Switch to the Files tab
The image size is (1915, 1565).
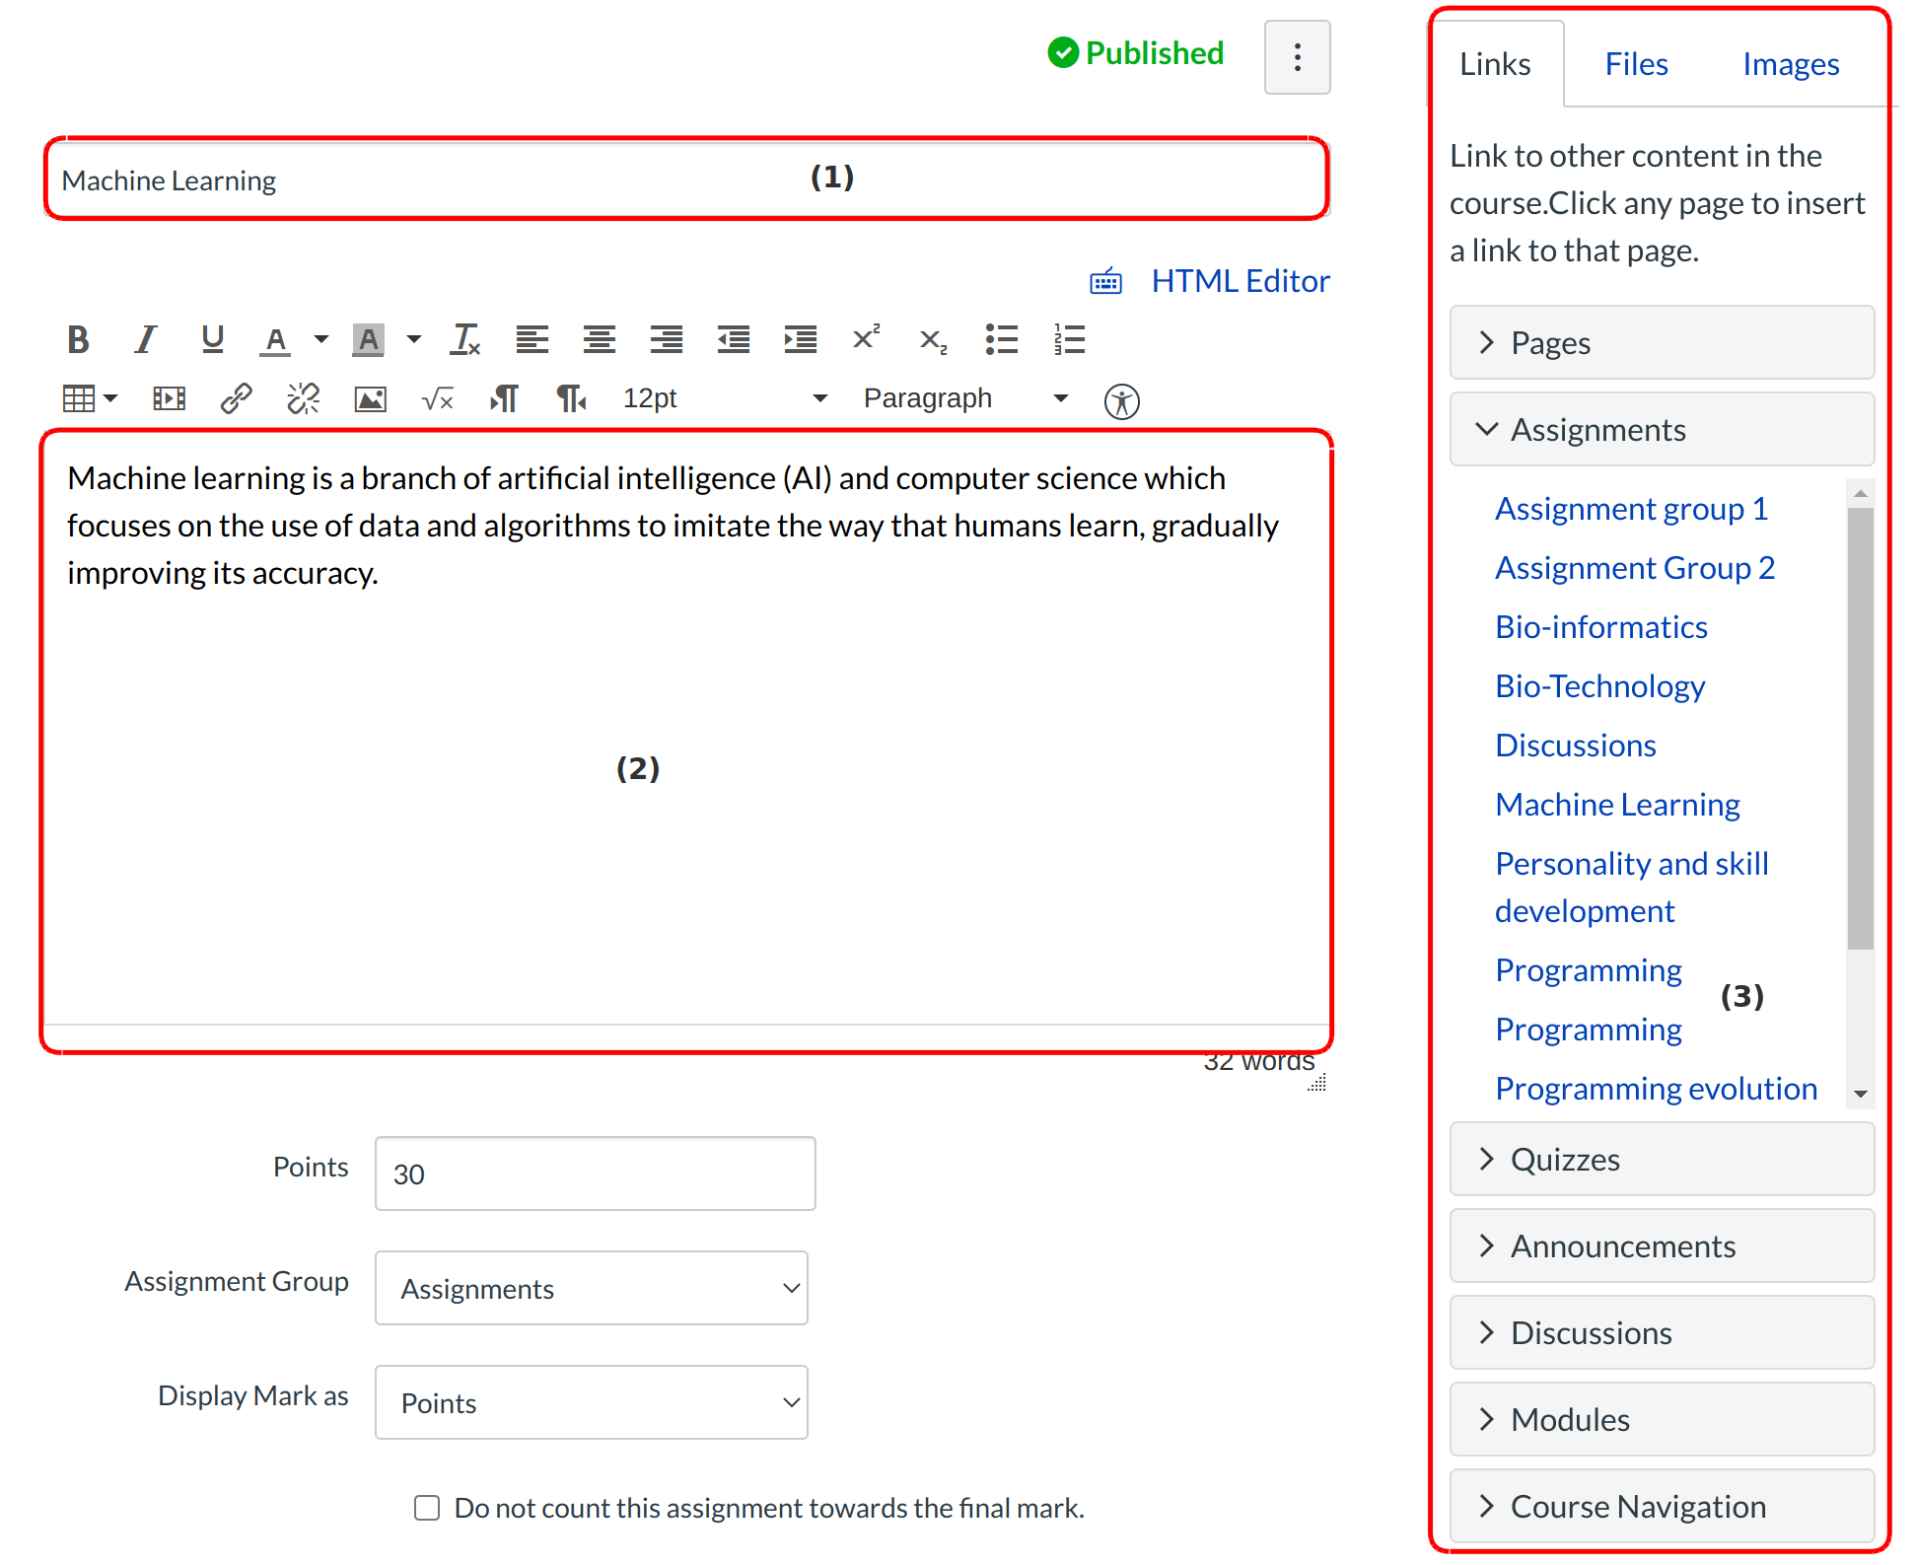click(x=1636, y=64)
